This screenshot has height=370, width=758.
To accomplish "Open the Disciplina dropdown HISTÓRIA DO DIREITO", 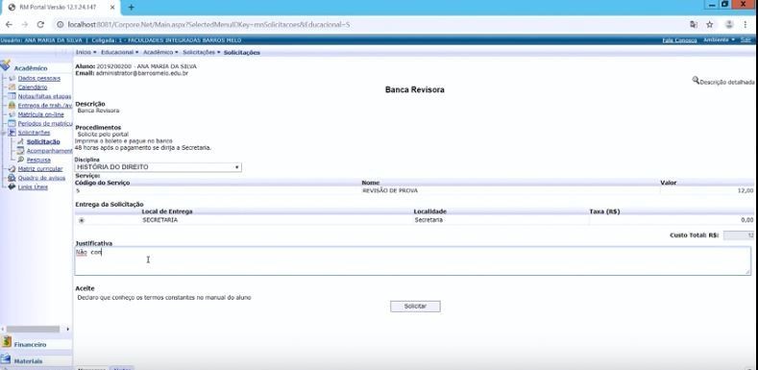I will tap(159, 167).
